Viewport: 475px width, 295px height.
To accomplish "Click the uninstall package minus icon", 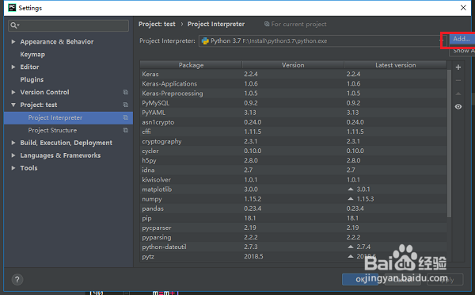I will coord(458,80).
